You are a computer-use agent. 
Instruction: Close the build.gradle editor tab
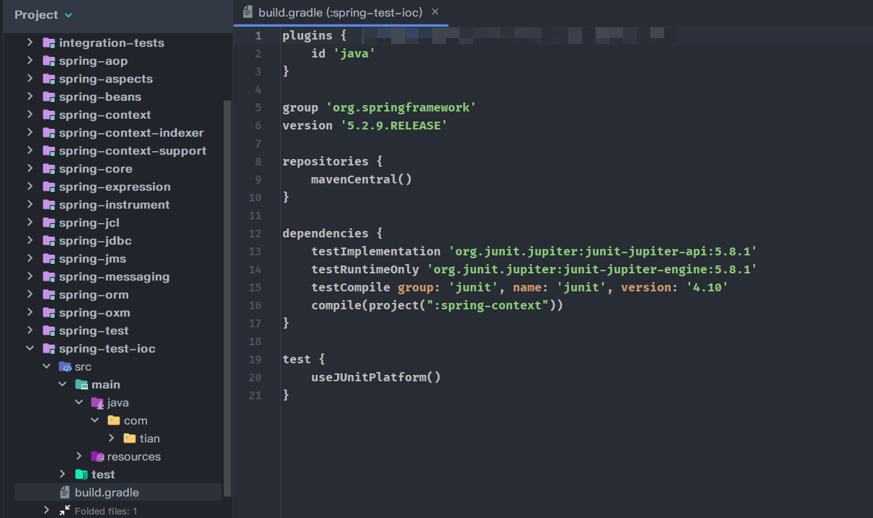coord(436,12)
